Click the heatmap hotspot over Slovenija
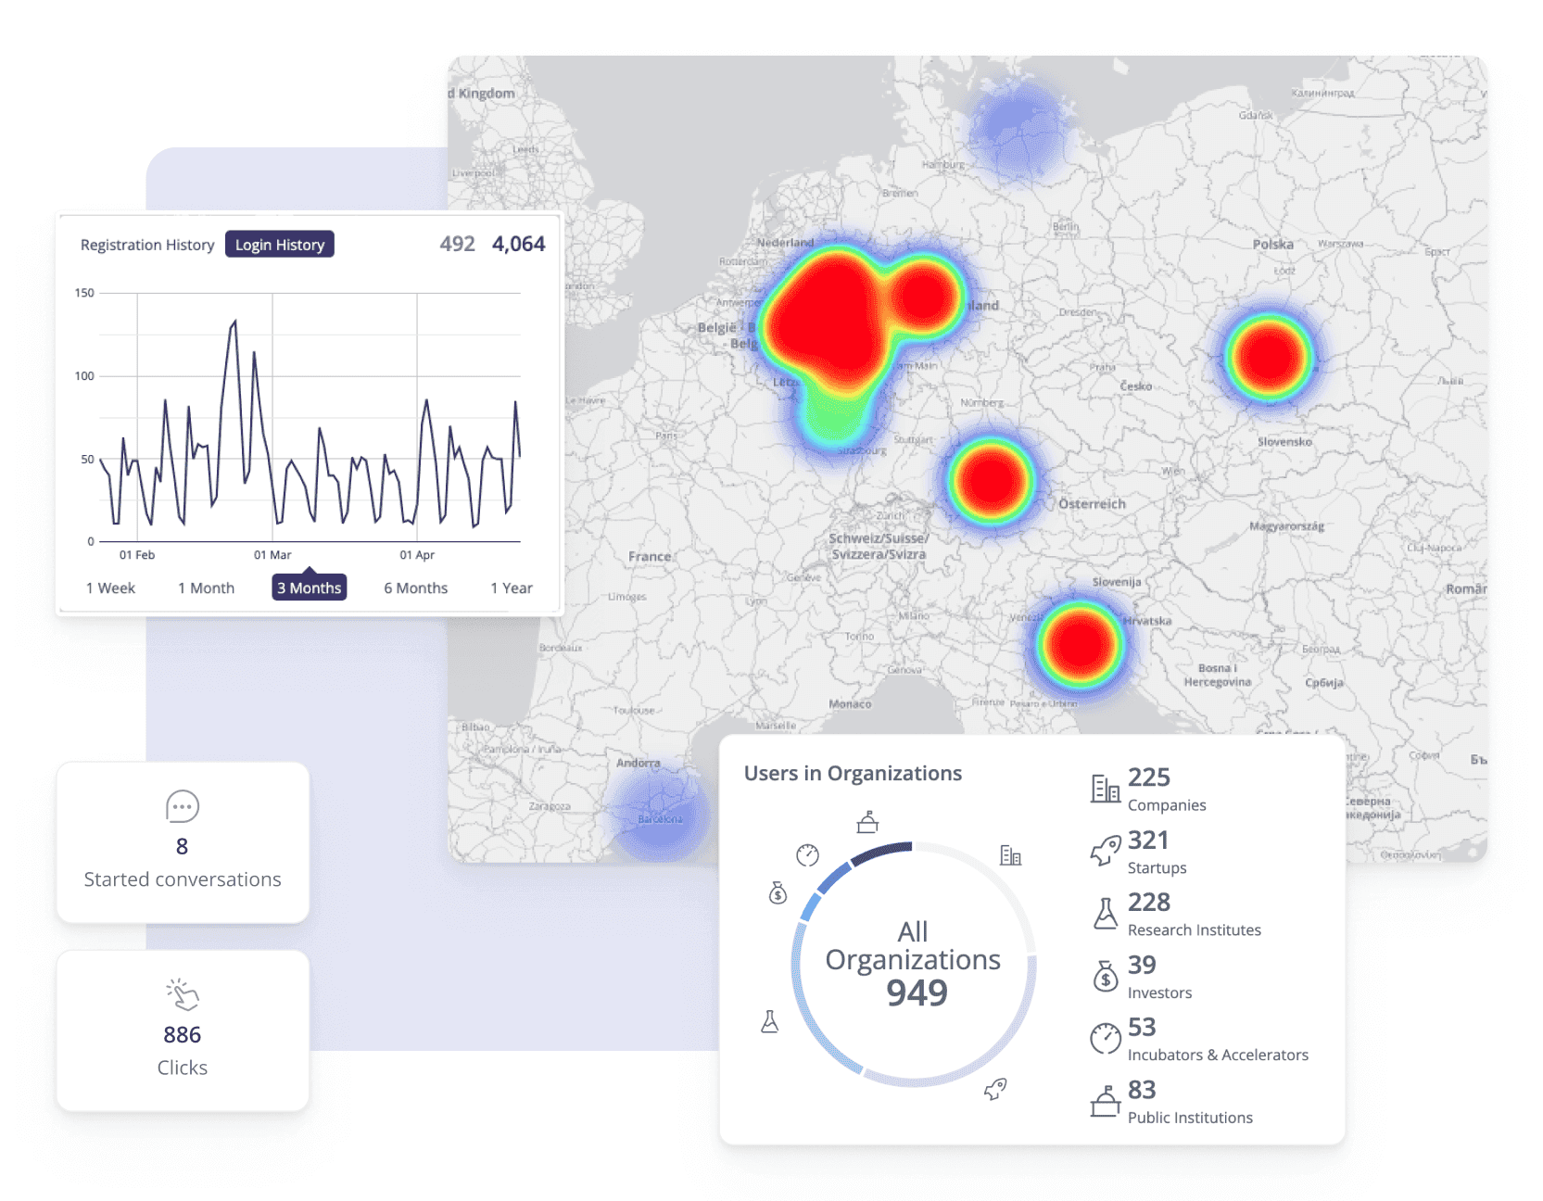 pyautogui.click(x=1079, y=645)
